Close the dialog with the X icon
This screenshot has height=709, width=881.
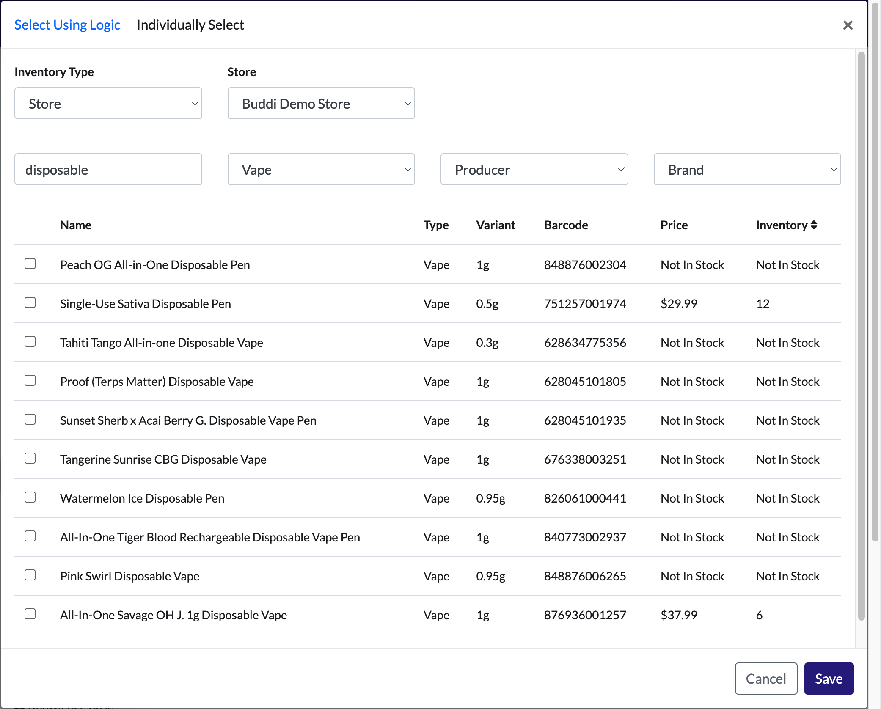pos(848,25)
